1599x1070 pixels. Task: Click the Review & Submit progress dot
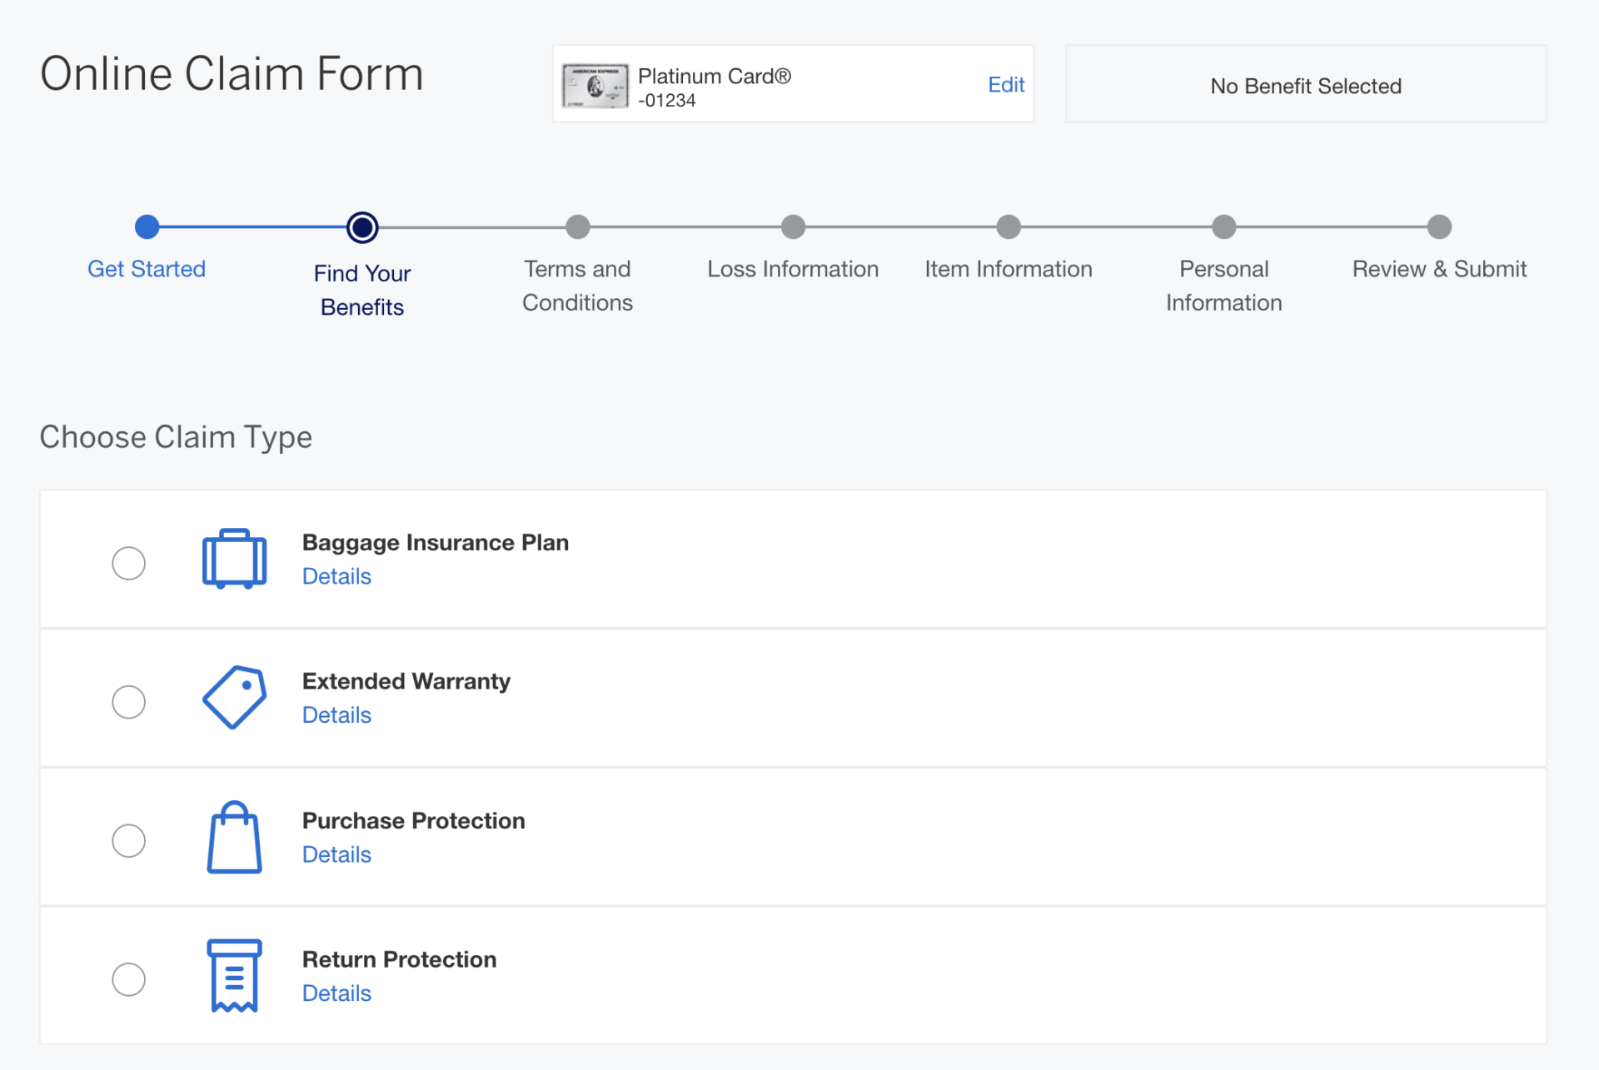pyautogui.click(x=1440, y=226)
